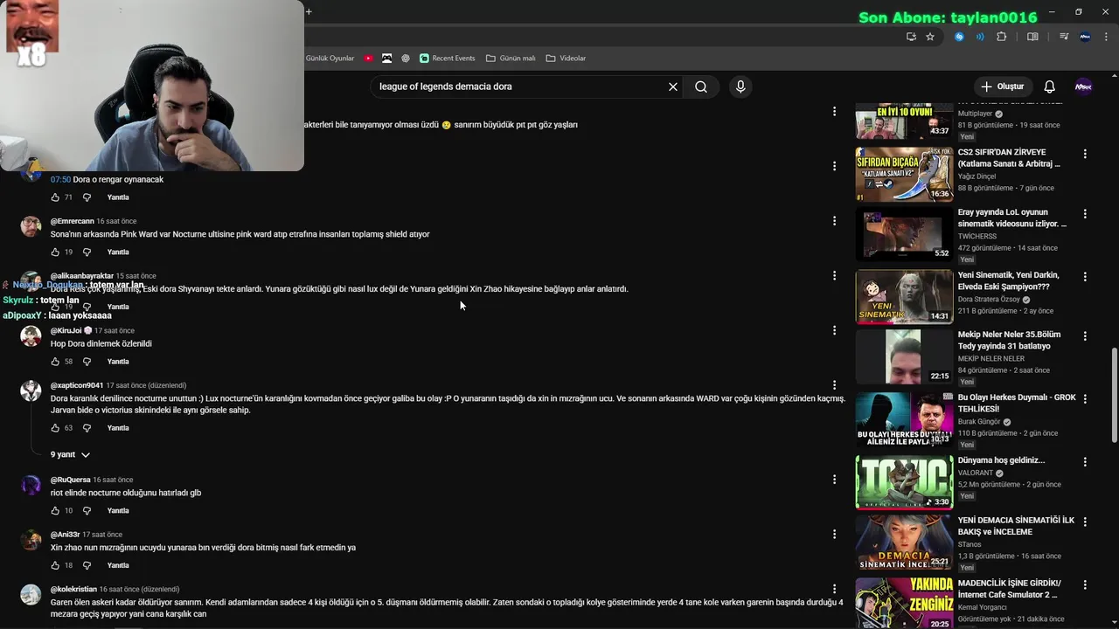Viewport: 1119px width, 629px height.
Task: Reply to @Ani33r with Yanıtla
Action: 118,565
